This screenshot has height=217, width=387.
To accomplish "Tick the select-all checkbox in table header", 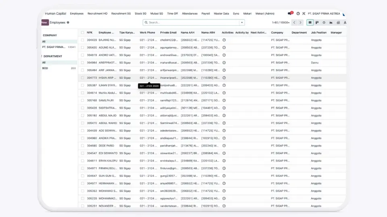I will [82, 33].
